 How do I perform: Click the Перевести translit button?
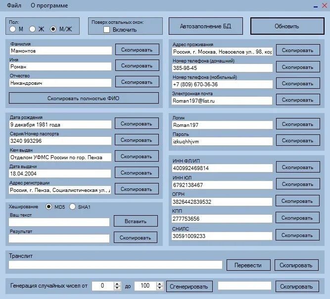(x=248, y=265)
